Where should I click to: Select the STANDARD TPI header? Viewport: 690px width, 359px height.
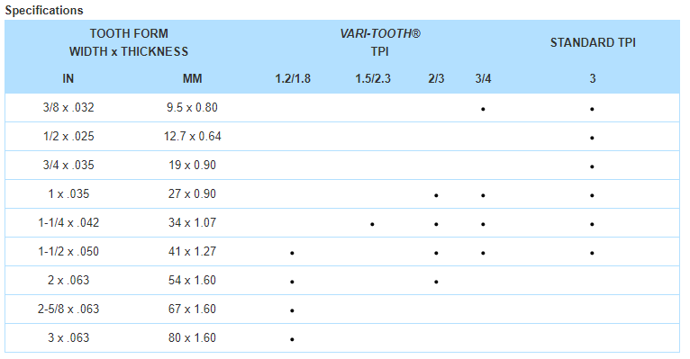pyautogui.click(x=593, y=42)
